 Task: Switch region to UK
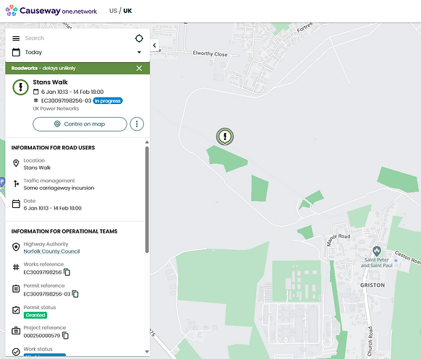pos(127,11)
